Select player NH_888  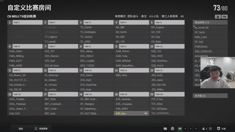coord(131,27)
